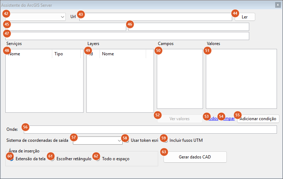Click the Ver valores button
Screen dimensions: 283x179
tap(180, 119)
